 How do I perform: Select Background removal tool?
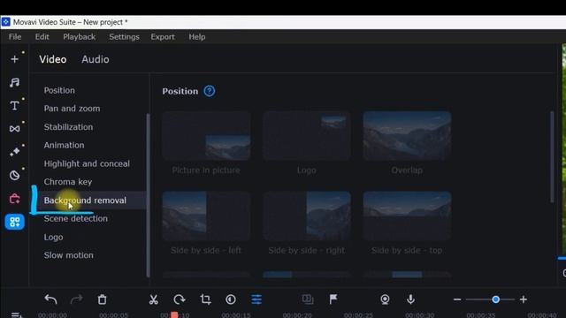[85, 201]
